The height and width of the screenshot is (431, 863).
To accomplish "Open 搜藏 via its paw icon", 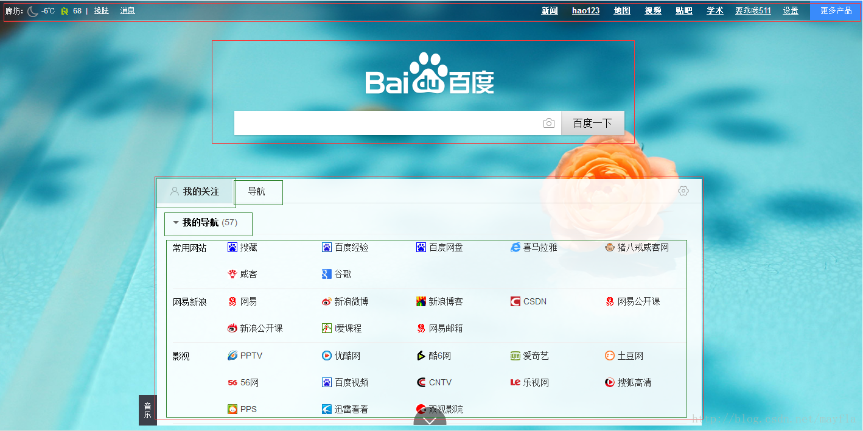I will (x=232, y=247).
